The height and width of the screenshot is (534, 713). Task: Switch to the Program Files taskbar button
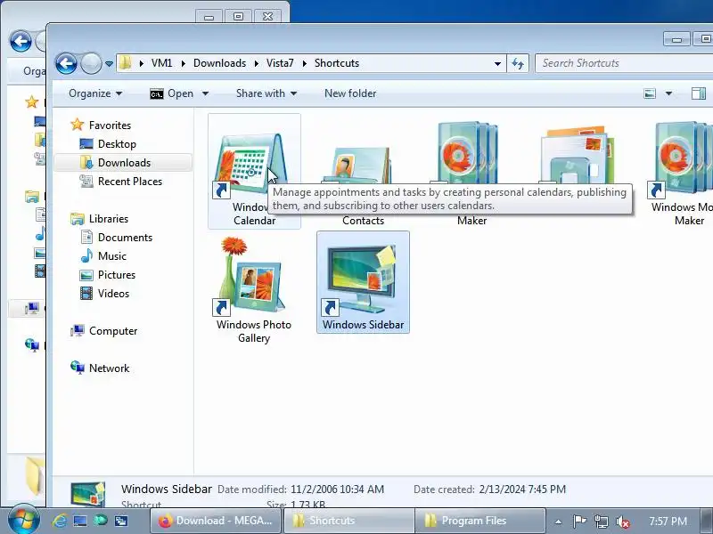[480, 521]
